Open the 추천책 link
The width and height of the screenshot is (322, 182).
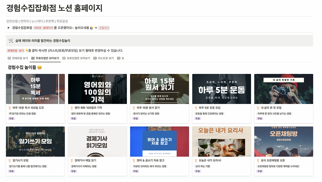[x=50, y=21]
